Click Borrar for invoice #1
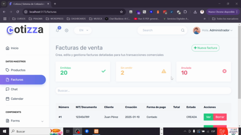Image resolution: width=241 pixels, height=135 pixels. pyautogui.click(x=220, y=117)
